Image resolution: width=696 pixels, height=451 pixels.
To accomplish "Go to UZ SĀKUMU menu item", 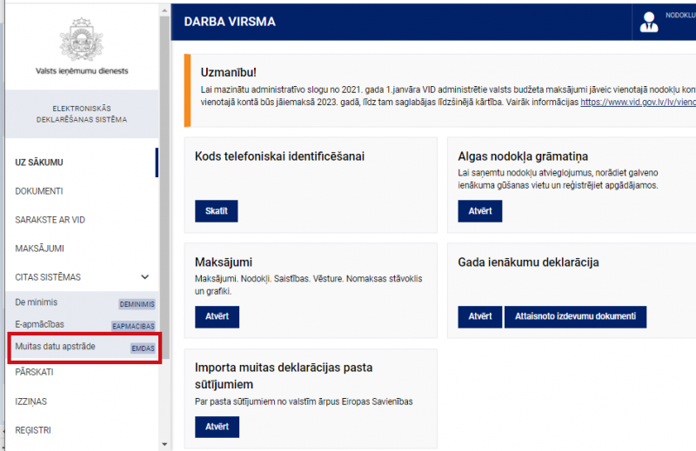I will (x=39, y=162).
